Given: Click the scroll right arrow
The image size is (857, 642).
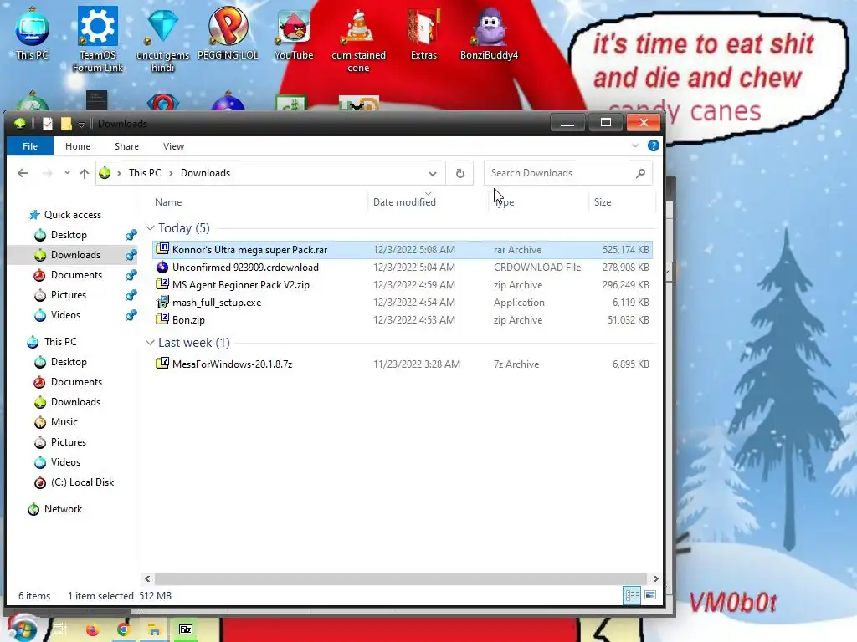Looking at the screenshot, I should coord(655,578).
